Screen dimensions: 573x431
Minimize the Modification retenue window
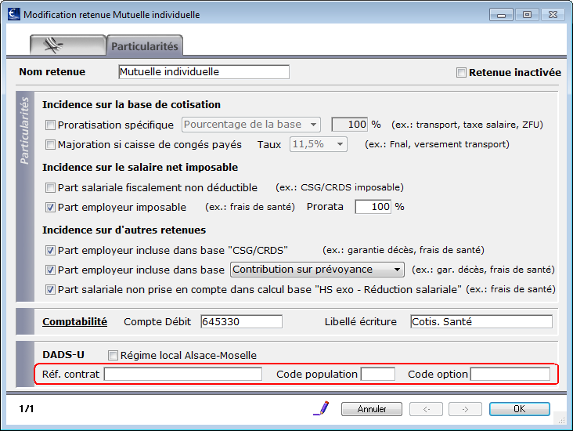pos(501,15)
